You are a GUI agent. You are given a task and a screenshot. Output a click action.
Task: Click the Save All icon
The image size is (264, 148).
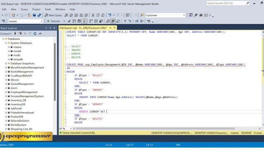pyautogui.click(x=39, y=15)
